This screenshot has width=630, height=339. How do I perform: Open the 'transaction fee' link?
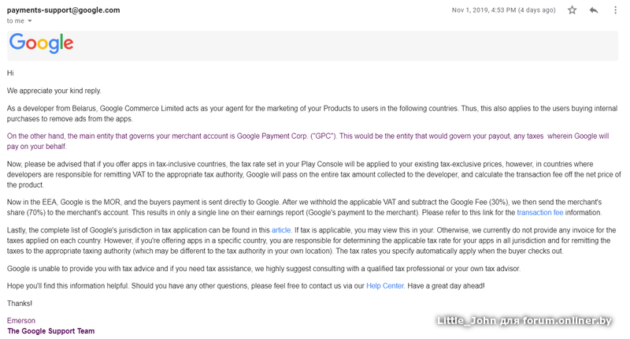(x=539, y=213)
